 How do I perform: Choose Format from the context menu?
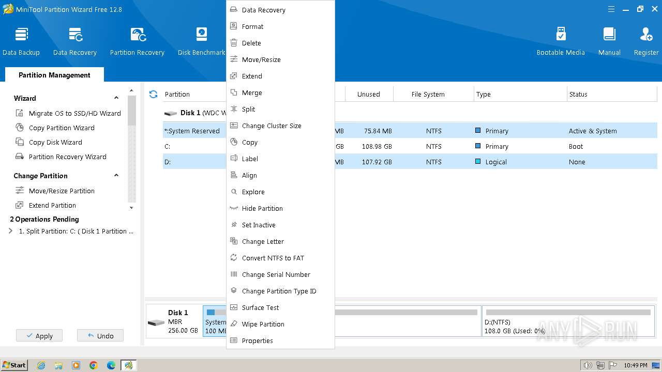280,26
